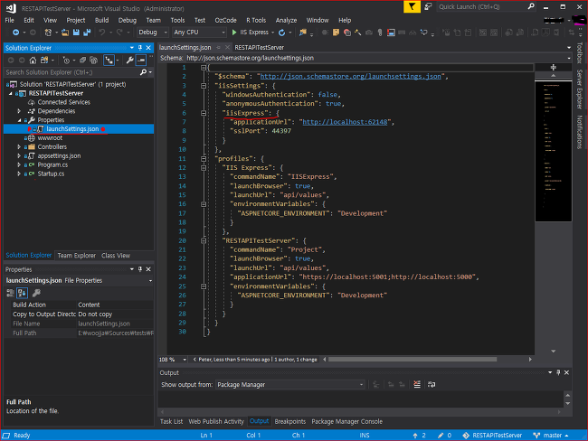Toggle Alphabetical sorting in the Properties panel

coord(22,293)
